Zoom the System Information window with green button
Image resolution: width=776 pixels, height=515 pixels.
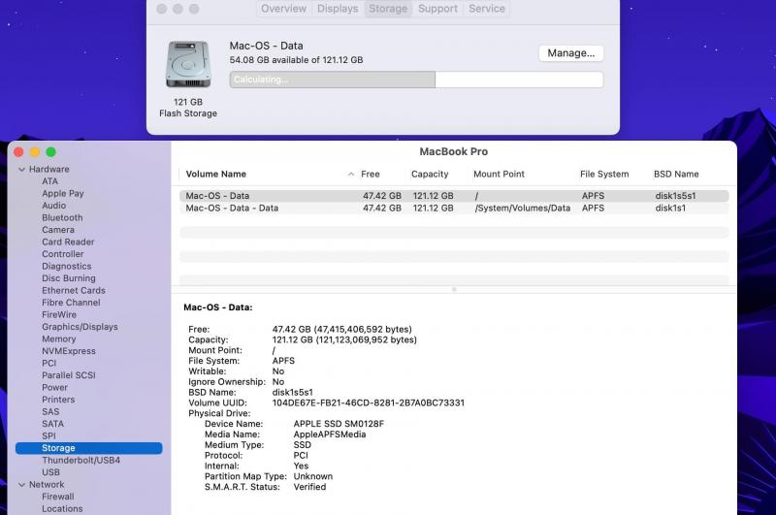coord(50,152)
